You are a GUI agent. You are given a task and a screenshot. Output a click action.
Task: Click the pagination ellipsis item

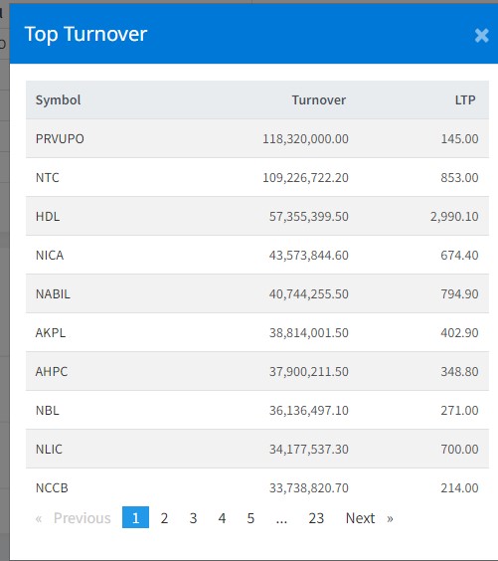(x=281, y=517)
